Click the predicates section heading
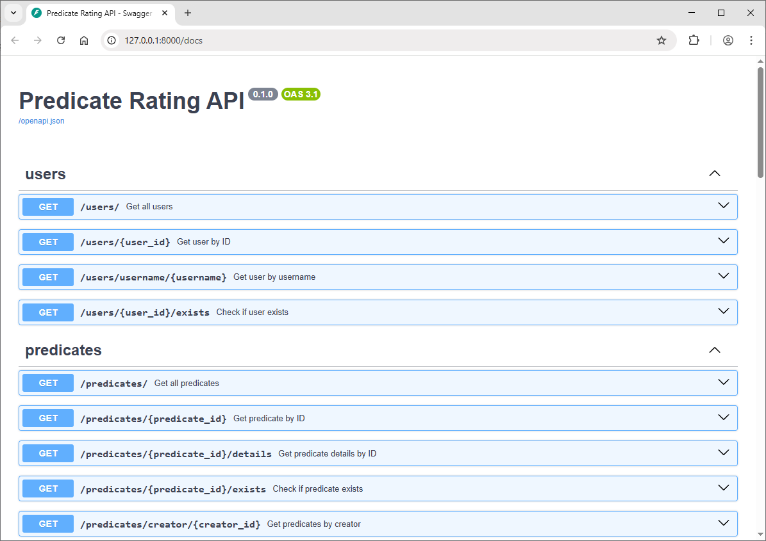 63,350
